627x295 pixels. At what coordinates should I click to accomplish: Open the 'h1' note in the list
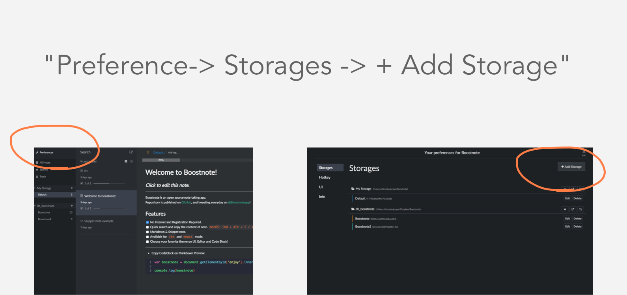click(x=106, y=177)
